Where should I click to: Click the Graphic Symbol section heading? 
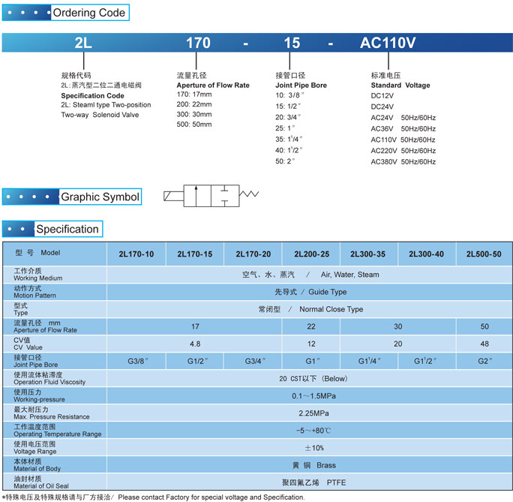[x=72, y=197]
